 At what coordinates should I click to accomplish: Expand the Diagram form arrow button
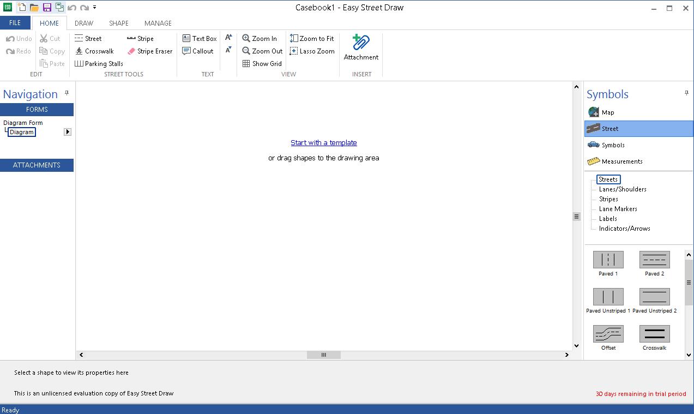pyautogui.click(x=68, y=132)
